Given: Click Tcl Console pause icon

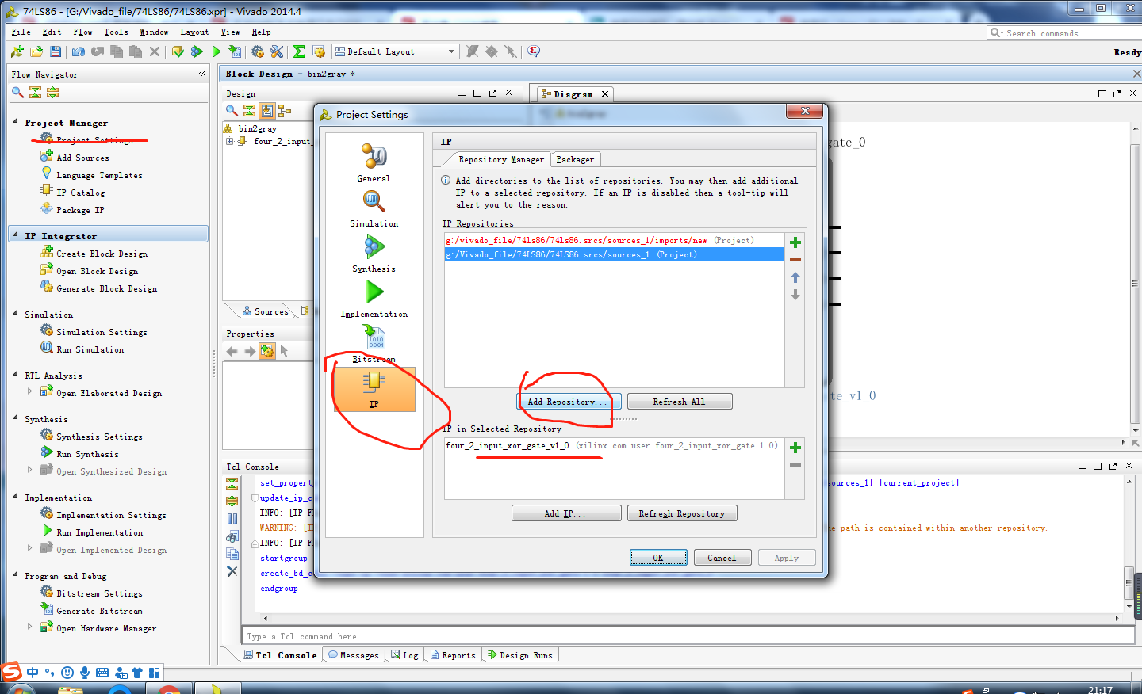Looking at the screenshot, I should (x=232, y=519).
